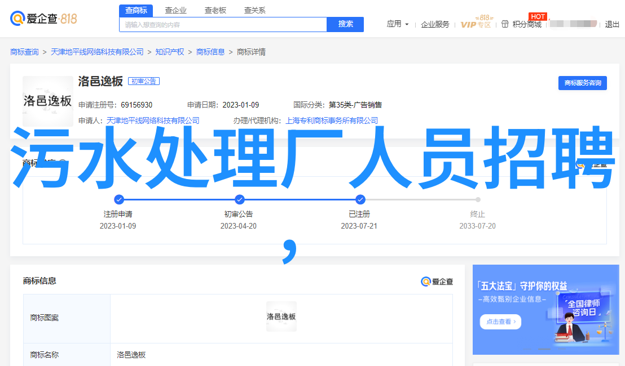The height and width of the screenshot is (366, 625).
Task: Switch to the 查关系 search tab
Action: pos(255,10)
